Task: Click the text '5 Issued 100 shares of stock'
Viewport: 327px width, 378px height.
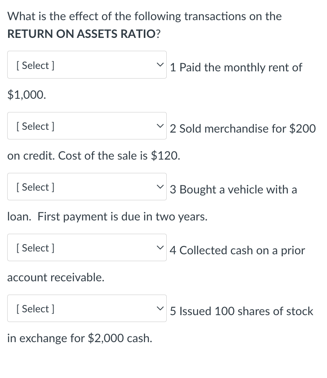Action: click(241, 312)
